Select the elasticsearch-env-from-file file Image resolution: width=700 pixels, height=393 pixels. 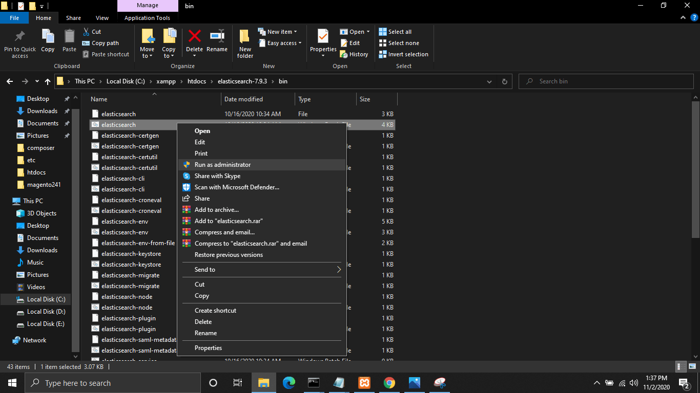[x=138, y=243]
